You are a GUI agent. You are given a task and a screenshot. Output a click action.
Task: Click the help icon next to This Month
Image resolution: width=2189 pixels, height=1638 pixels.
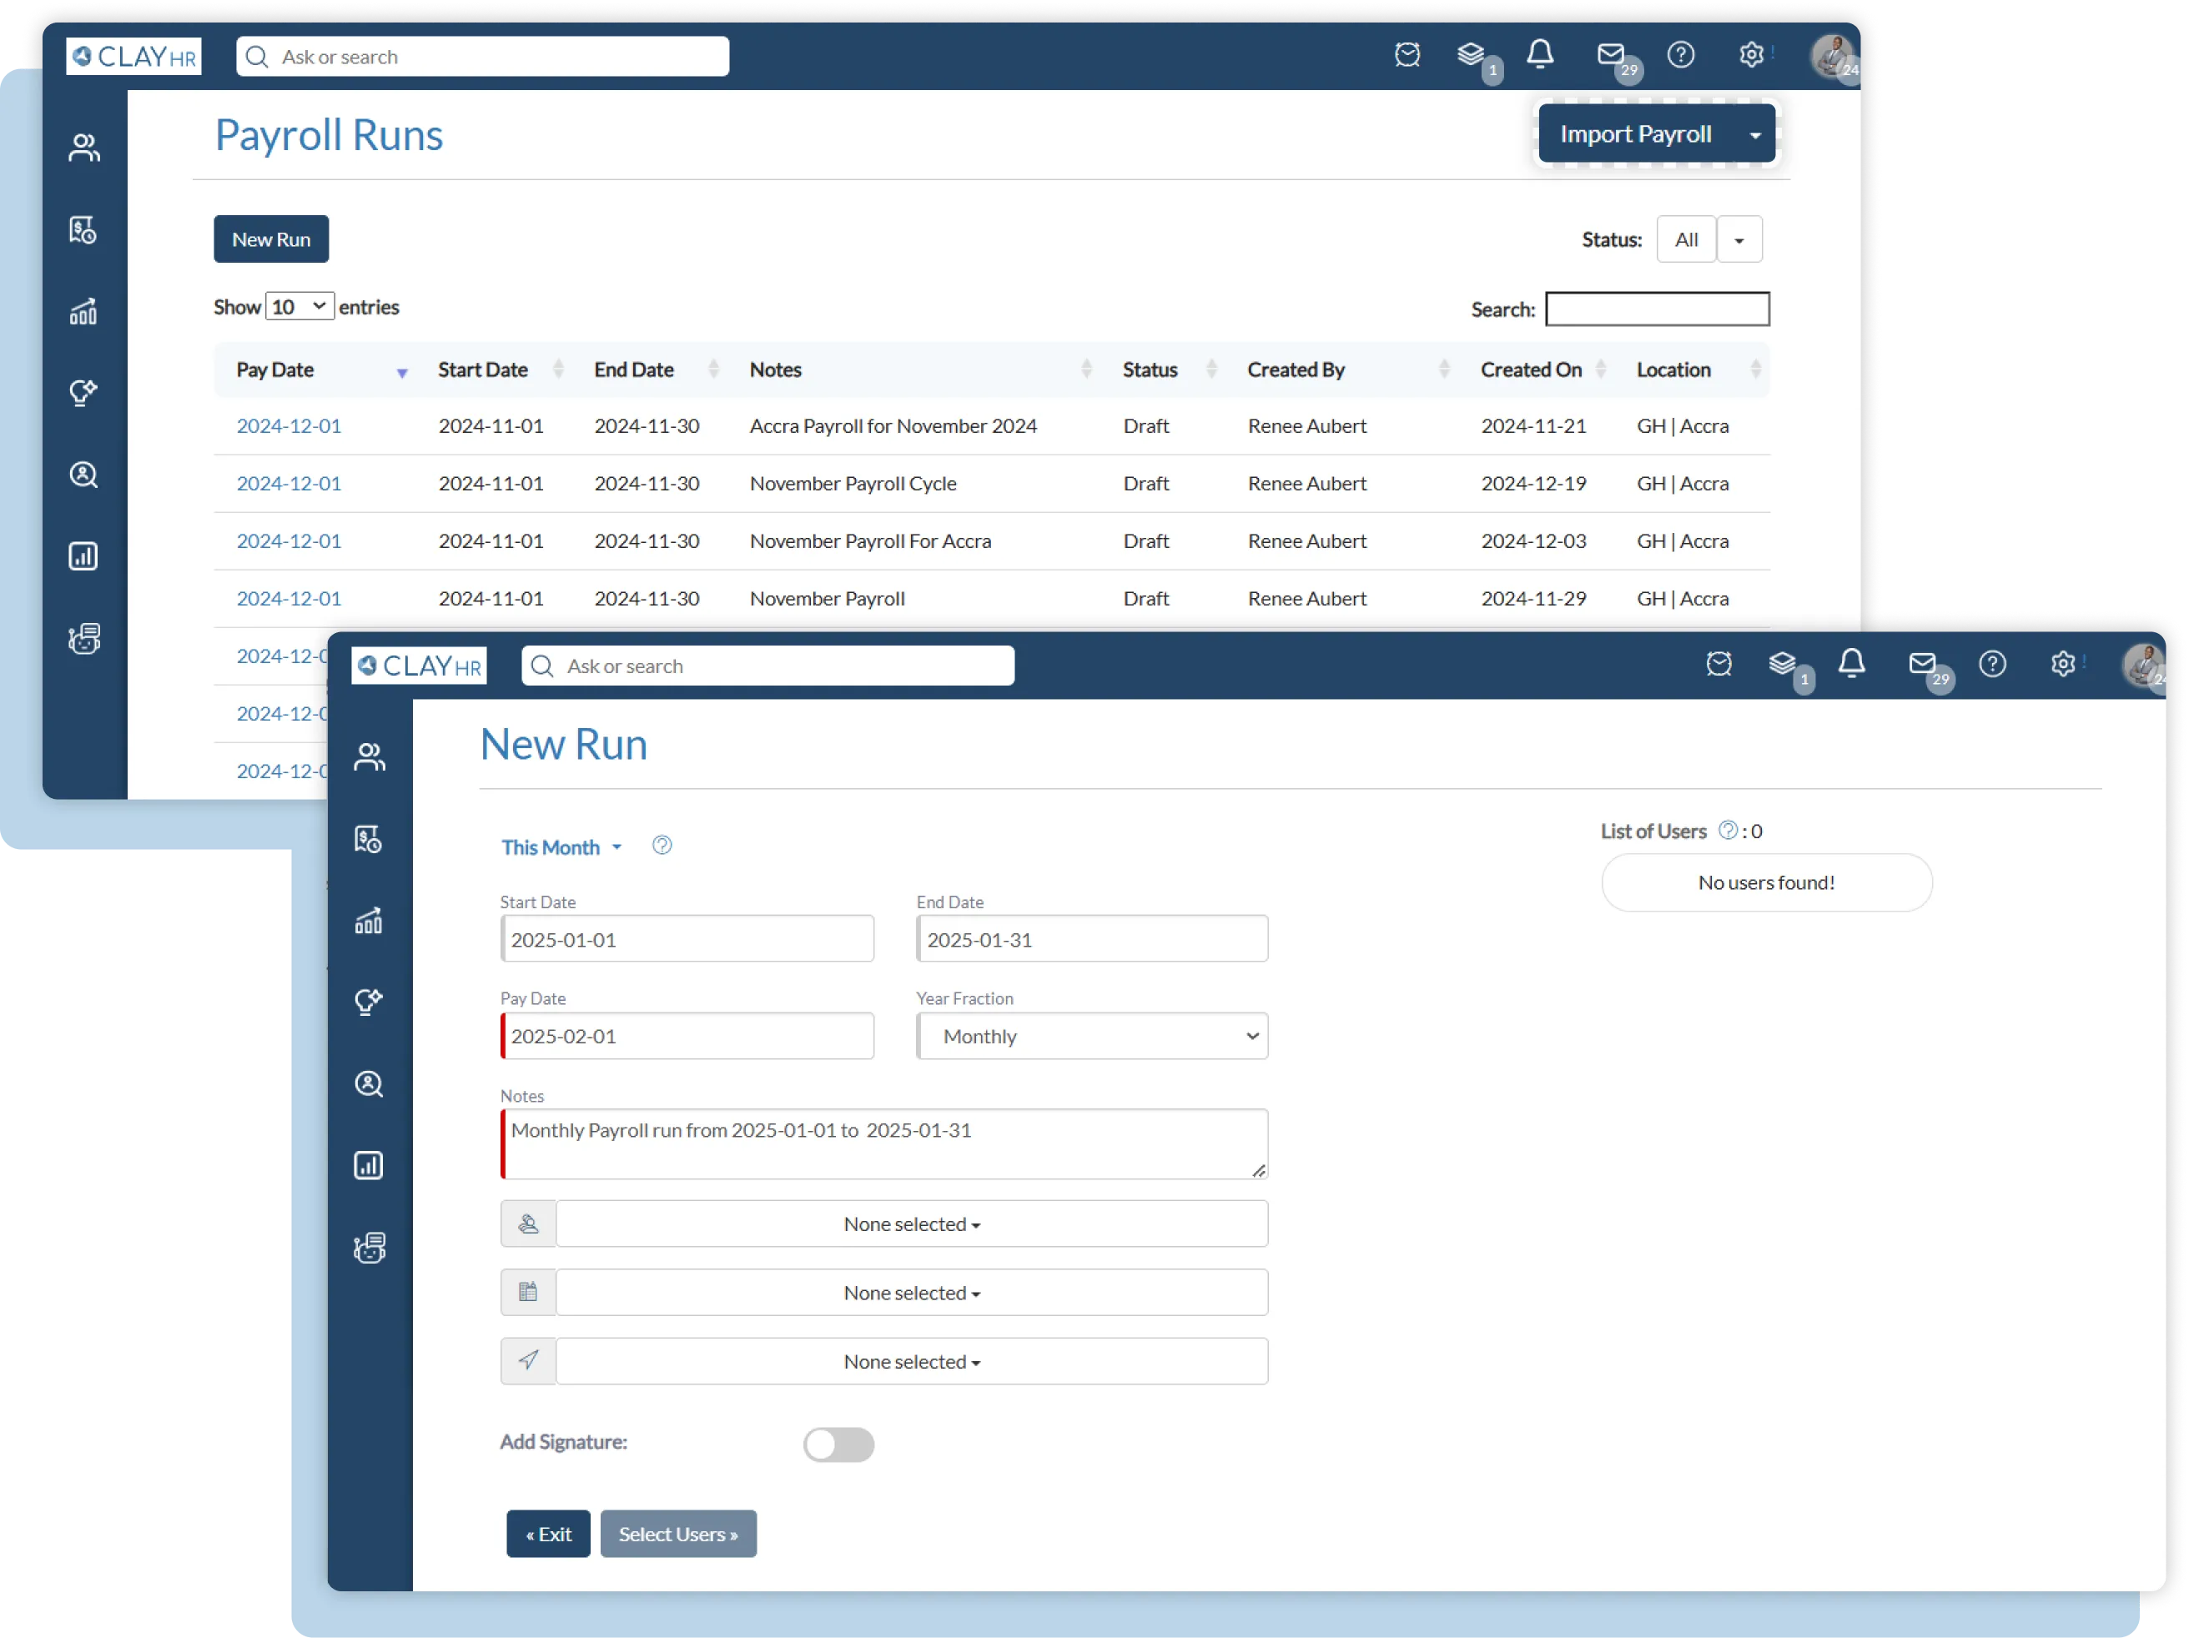pyautogui.click(x=662, y=846)
